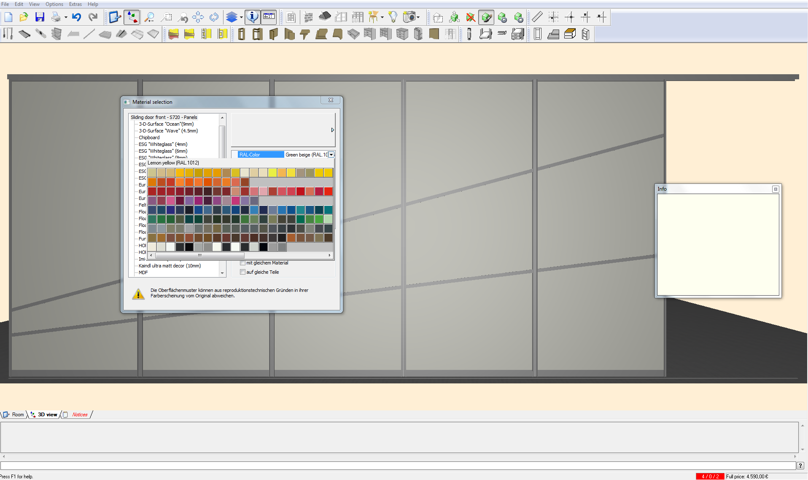The width and height of the screenshot is (808, 480).
Task: Check the 'auf gleiche Teile' option
Action: 243,272
